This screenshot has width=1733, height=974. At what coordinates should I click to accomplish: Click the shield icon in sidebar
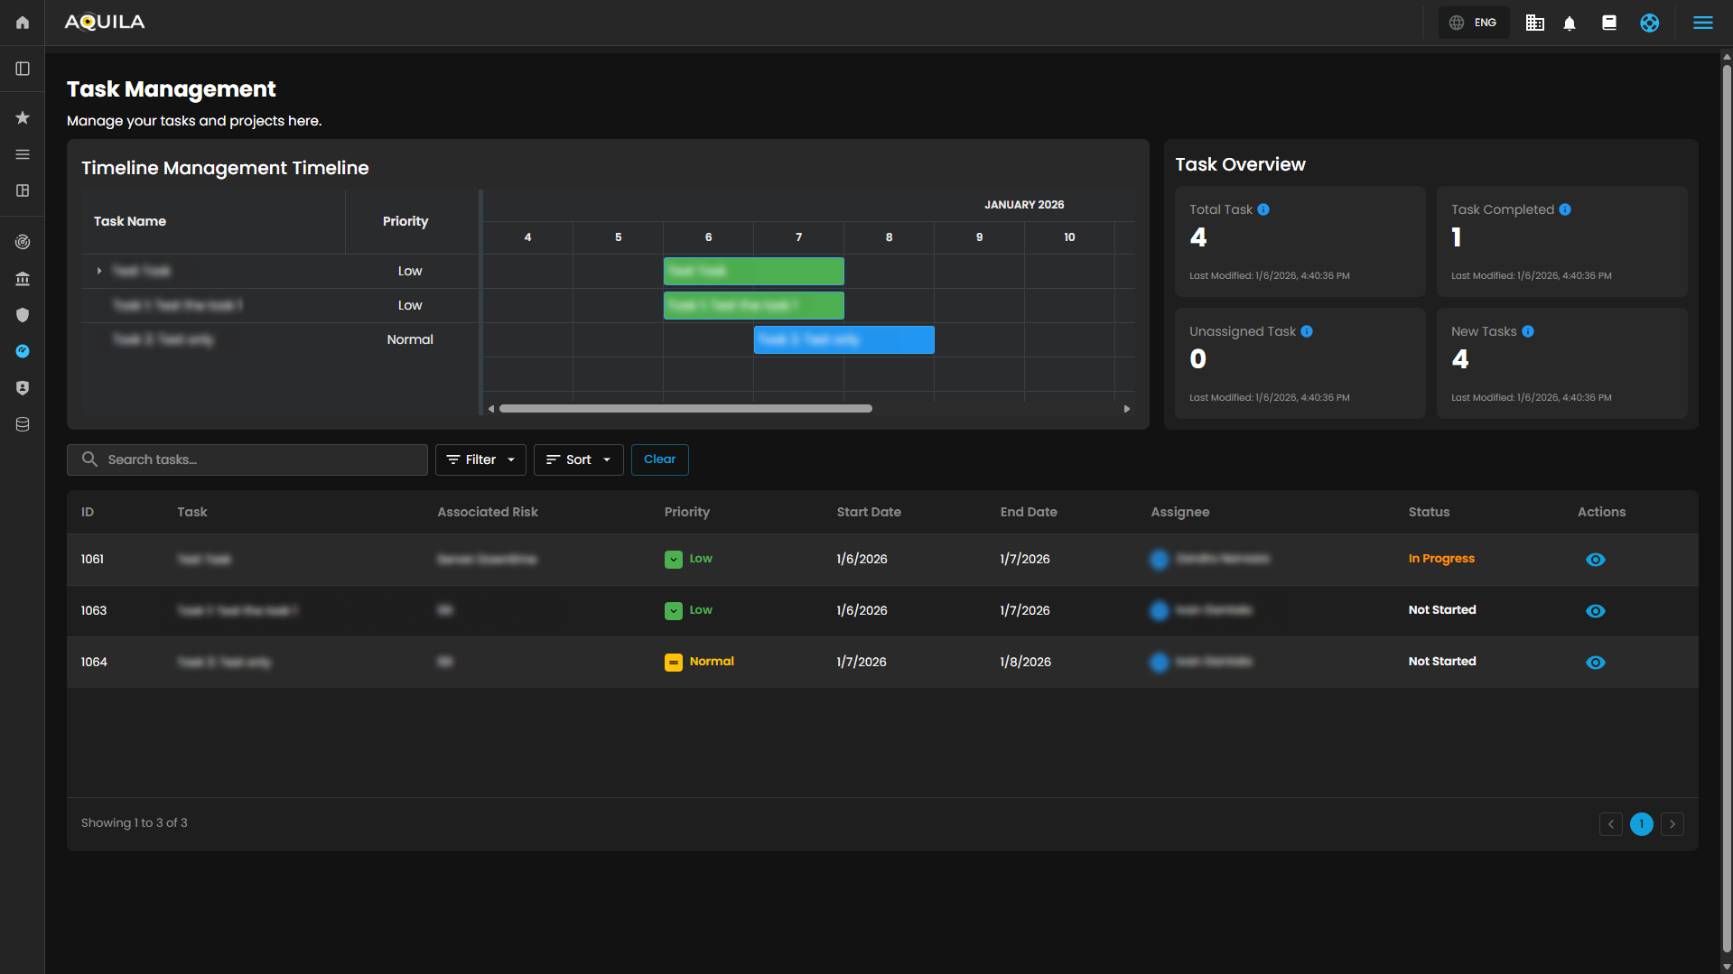[x=23, y=315]
